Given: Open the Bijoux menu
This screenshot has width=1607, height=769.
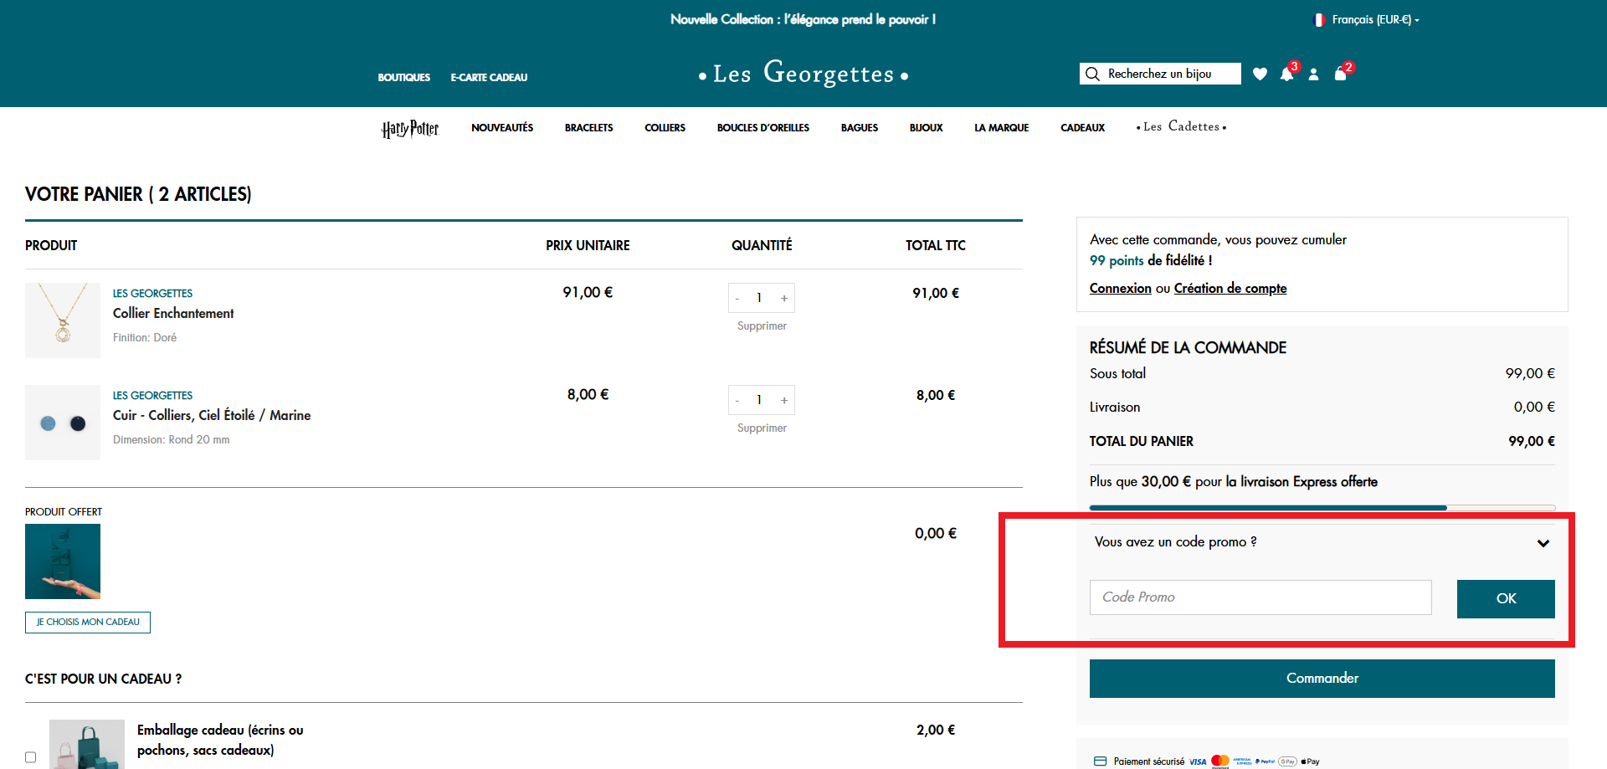Looking at the screenshot, I should [926, 128].
